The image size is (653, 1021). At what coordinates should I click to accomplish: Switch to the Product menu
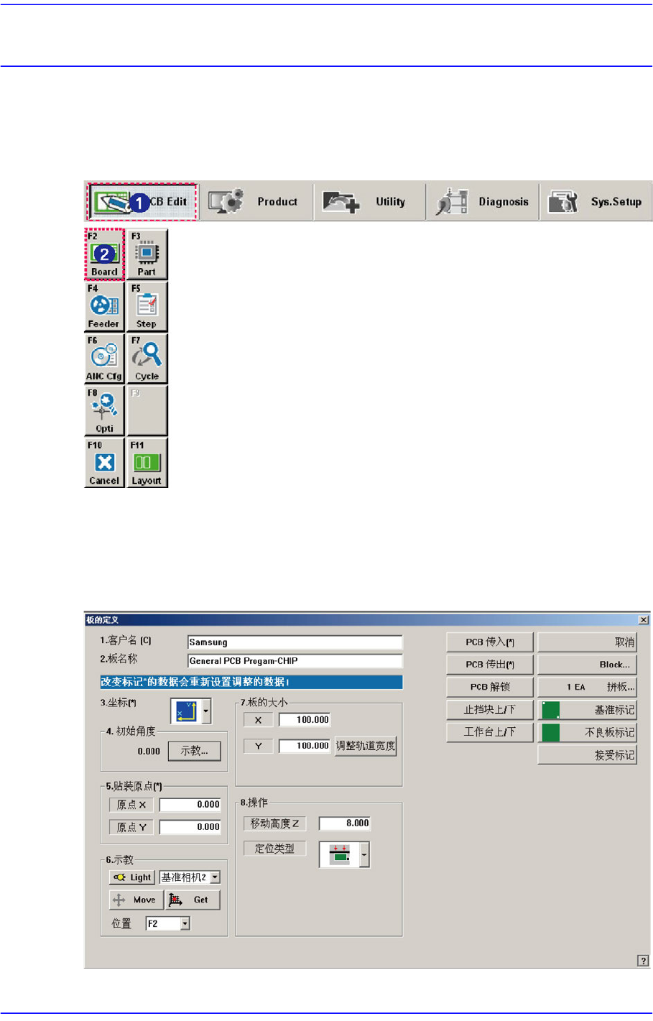(256, 202)
